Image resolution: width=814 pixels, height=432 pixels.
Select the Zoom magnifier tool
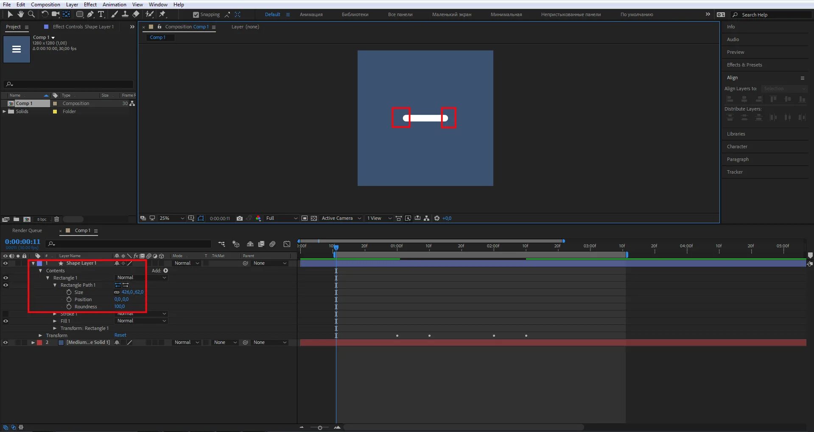31,14
